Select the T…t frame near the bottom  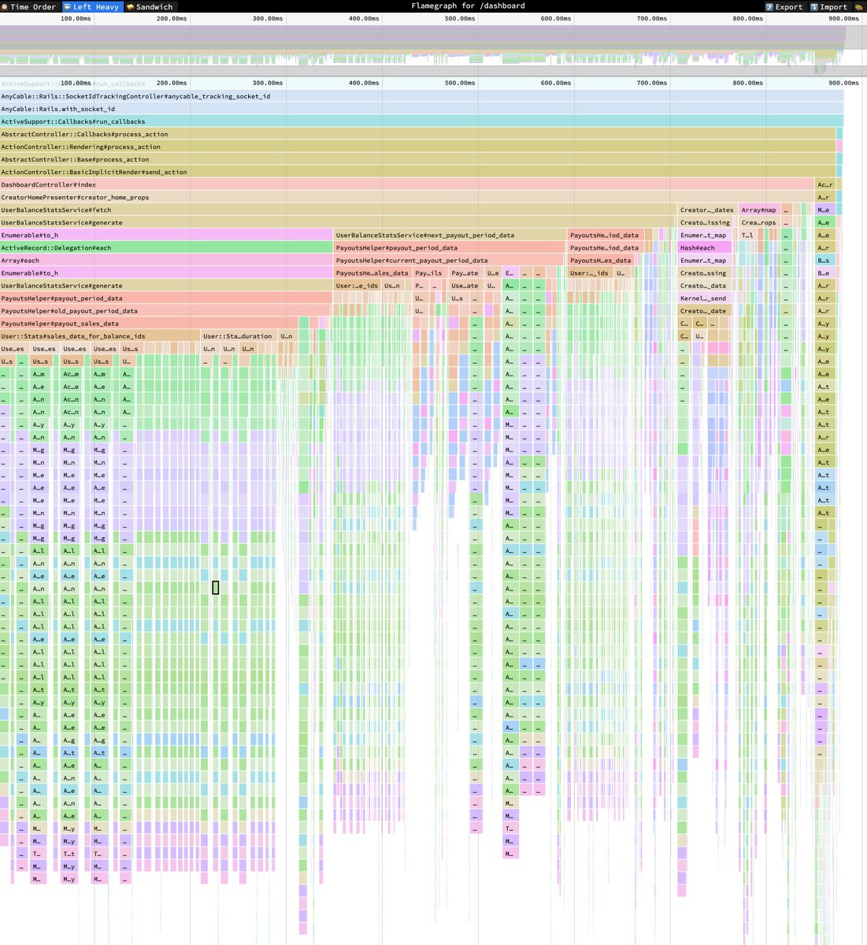pyautogui.click(x=69, y=853)
